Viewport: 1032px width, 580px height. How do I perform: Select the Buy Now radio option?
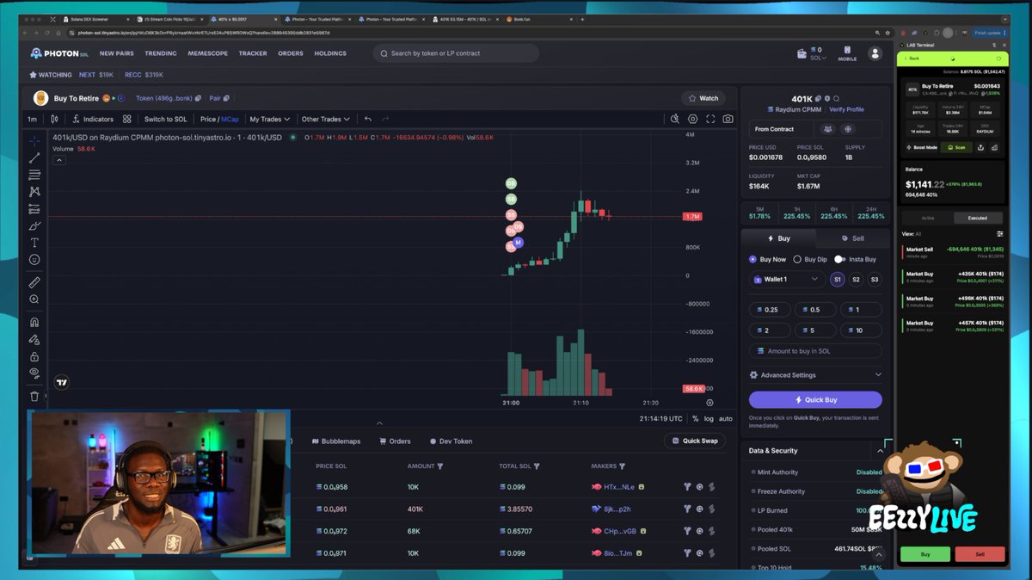point(767,259)
